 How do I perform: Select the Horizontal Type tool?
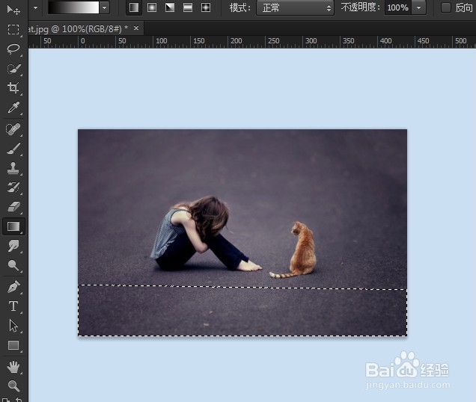point(13,306)
